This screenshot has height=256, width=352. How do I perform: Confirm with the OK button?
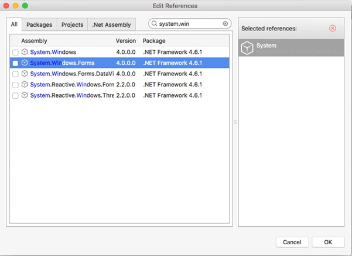pyautogui.click(x=328, y=242)
